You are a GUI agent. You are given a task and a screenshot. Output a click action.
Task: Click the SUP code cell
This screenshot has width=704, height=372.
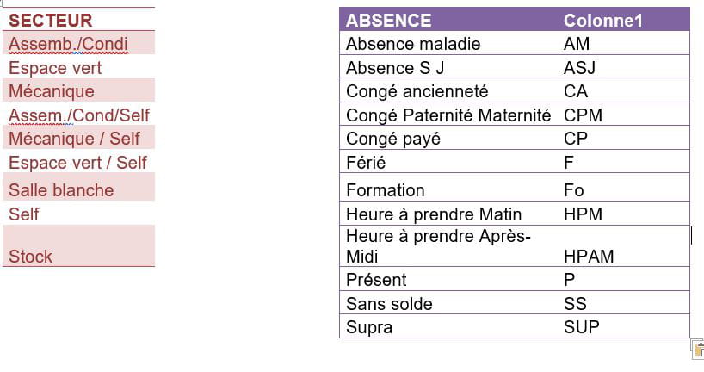click(624, 326)
